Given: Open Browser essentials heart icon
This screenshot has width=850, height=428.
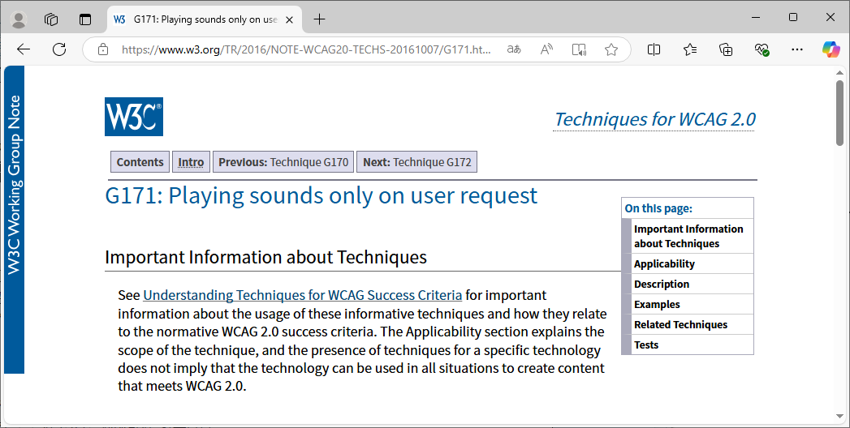Looking at the screenshot, I should pos(762,49).
